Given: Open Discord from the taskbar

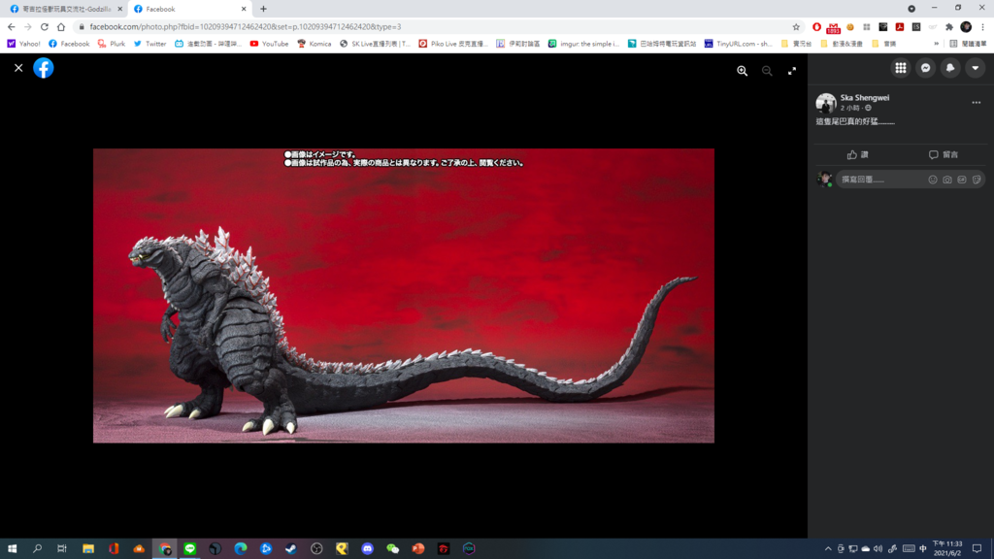Looking at the screenshot, I should pos(367,549).
